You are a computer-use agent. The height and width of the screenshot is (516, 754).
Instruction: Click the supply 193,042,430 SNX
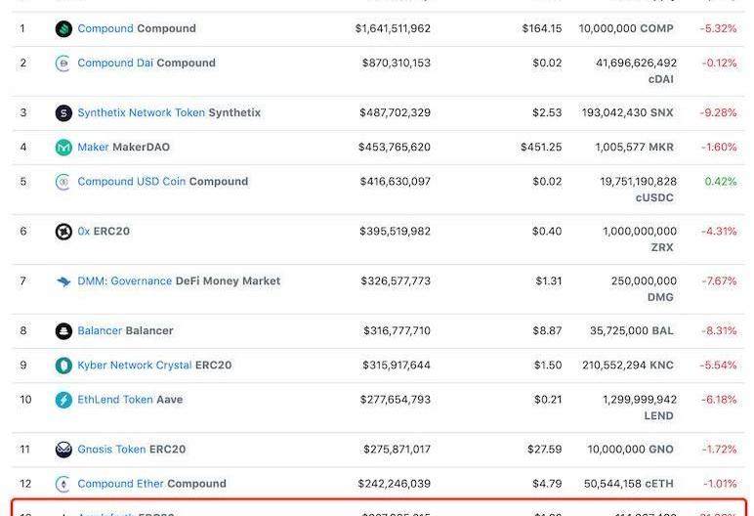pyautogui.click(x=628, y=112)
